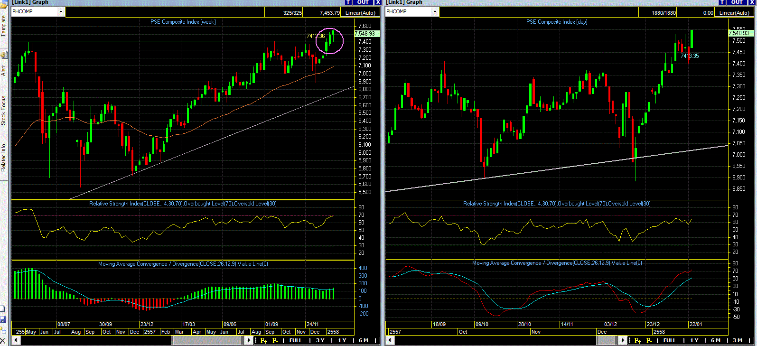Viewport: 757px width, 346px height.
Task: Select the 1Y range in the daily chart
Action: 694,340
